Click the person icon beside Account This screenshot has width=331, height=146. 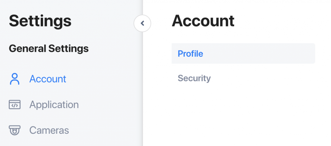[x=15, y=79]
